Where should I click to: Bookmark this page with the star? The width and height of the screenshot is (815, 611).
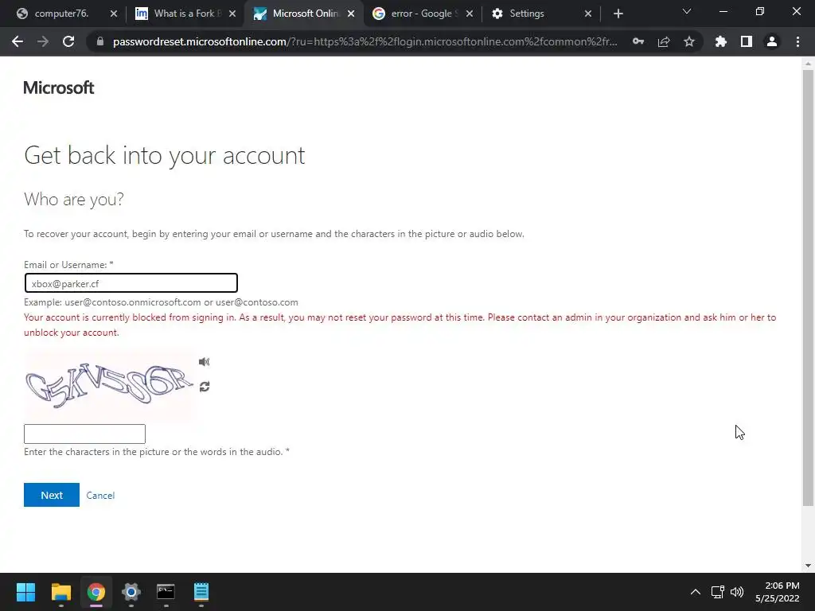(689, 41)
